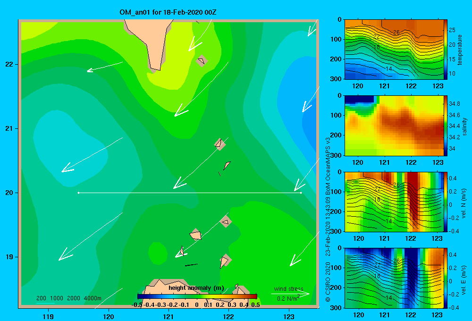Screen dimensions: 472x321
Task: Click the longitude 123 map axis label
Action: pyautogui.click(x=289, y=316)
